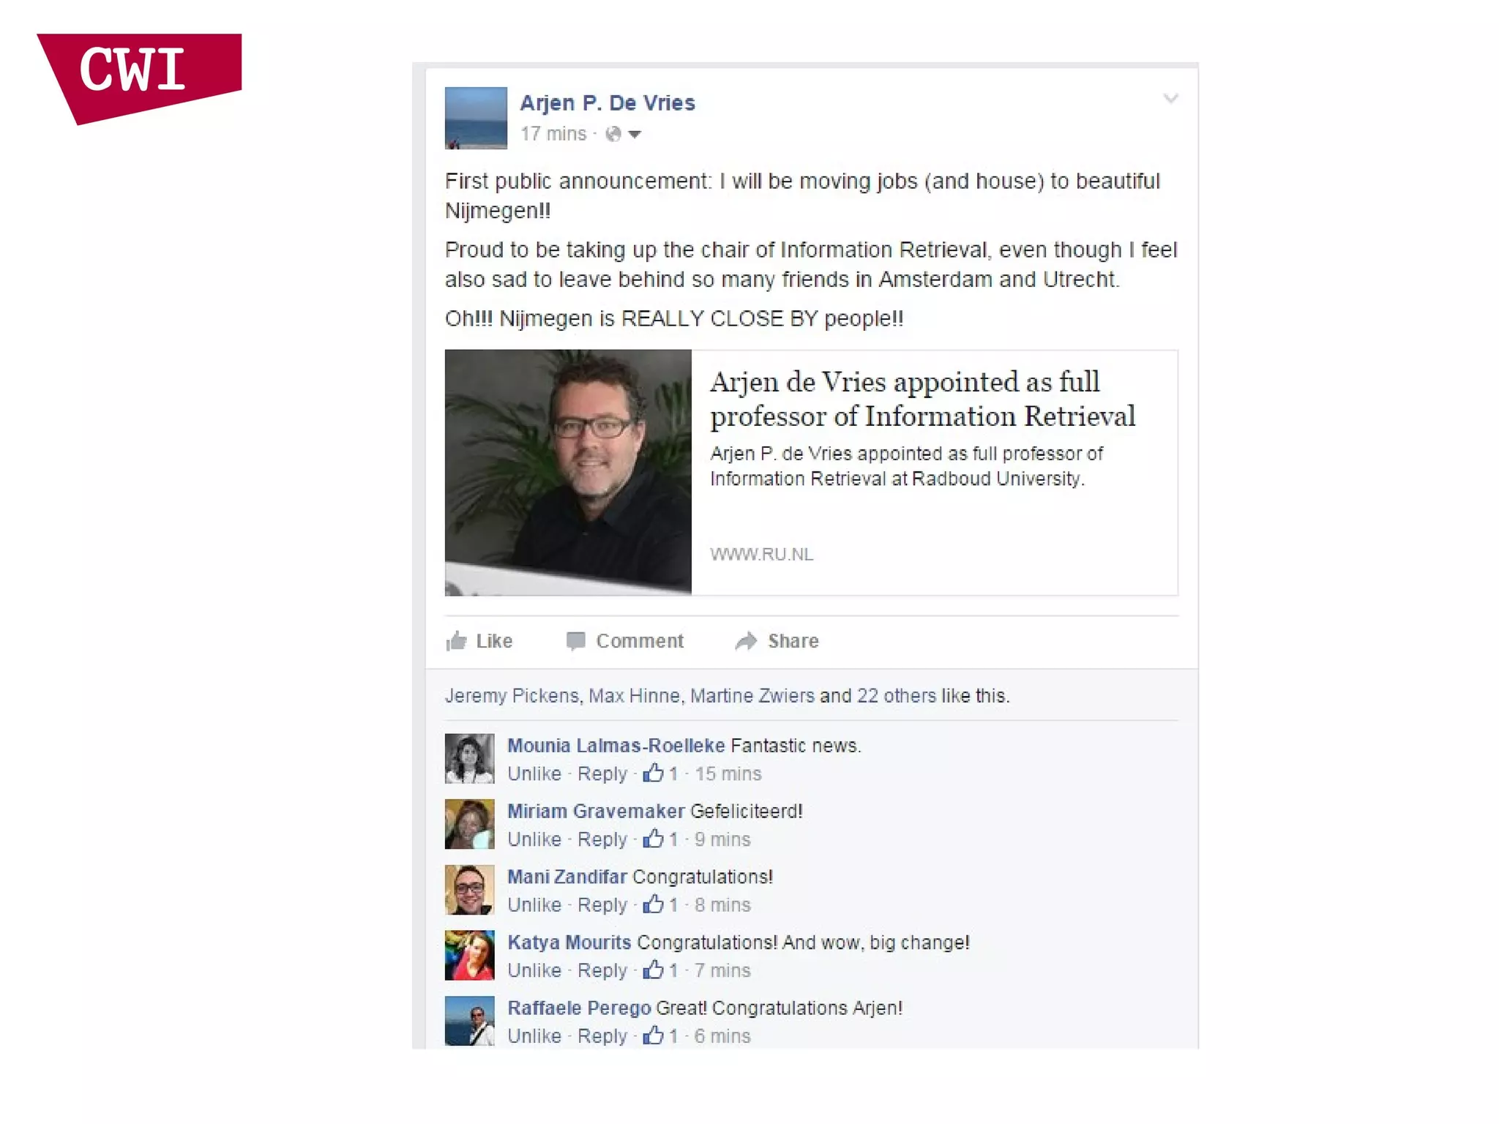Open the audience selector arrow beside globe
This screenshot has height=1124, width=1499.
635,135
